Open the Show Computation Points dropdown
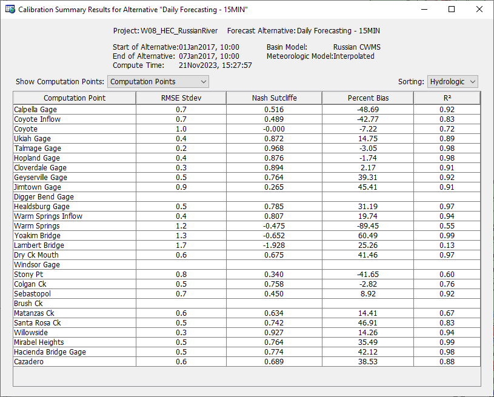494x397 pixels. 158,82
